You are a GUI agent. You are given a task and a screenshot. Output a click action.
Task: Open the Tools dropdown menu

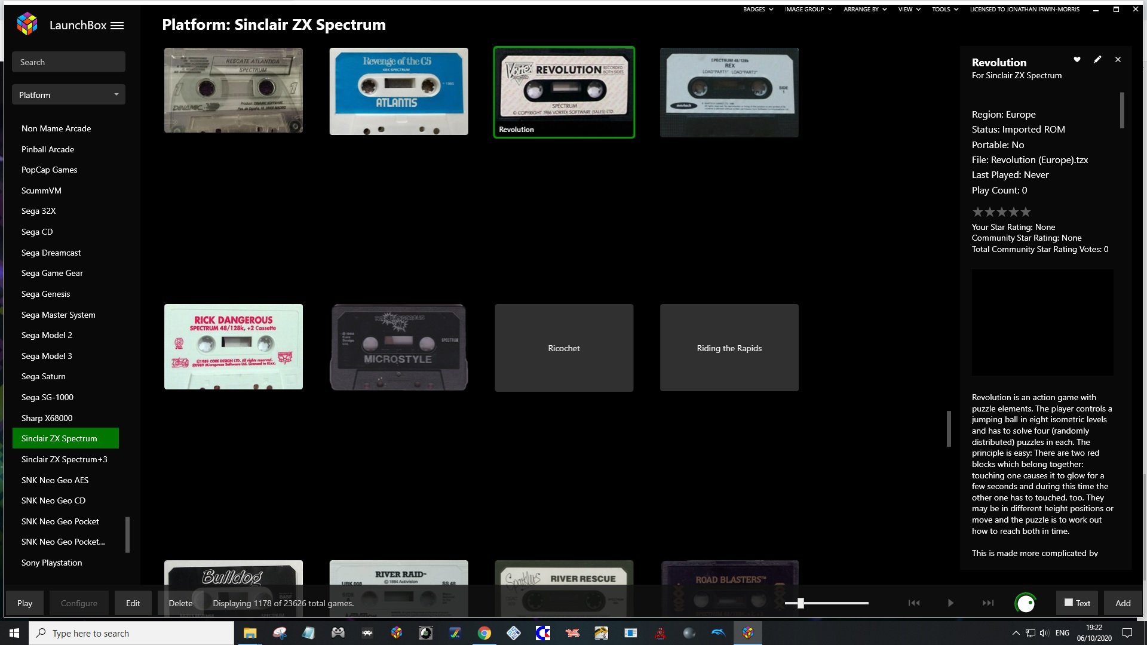click(x=945, y=10)
